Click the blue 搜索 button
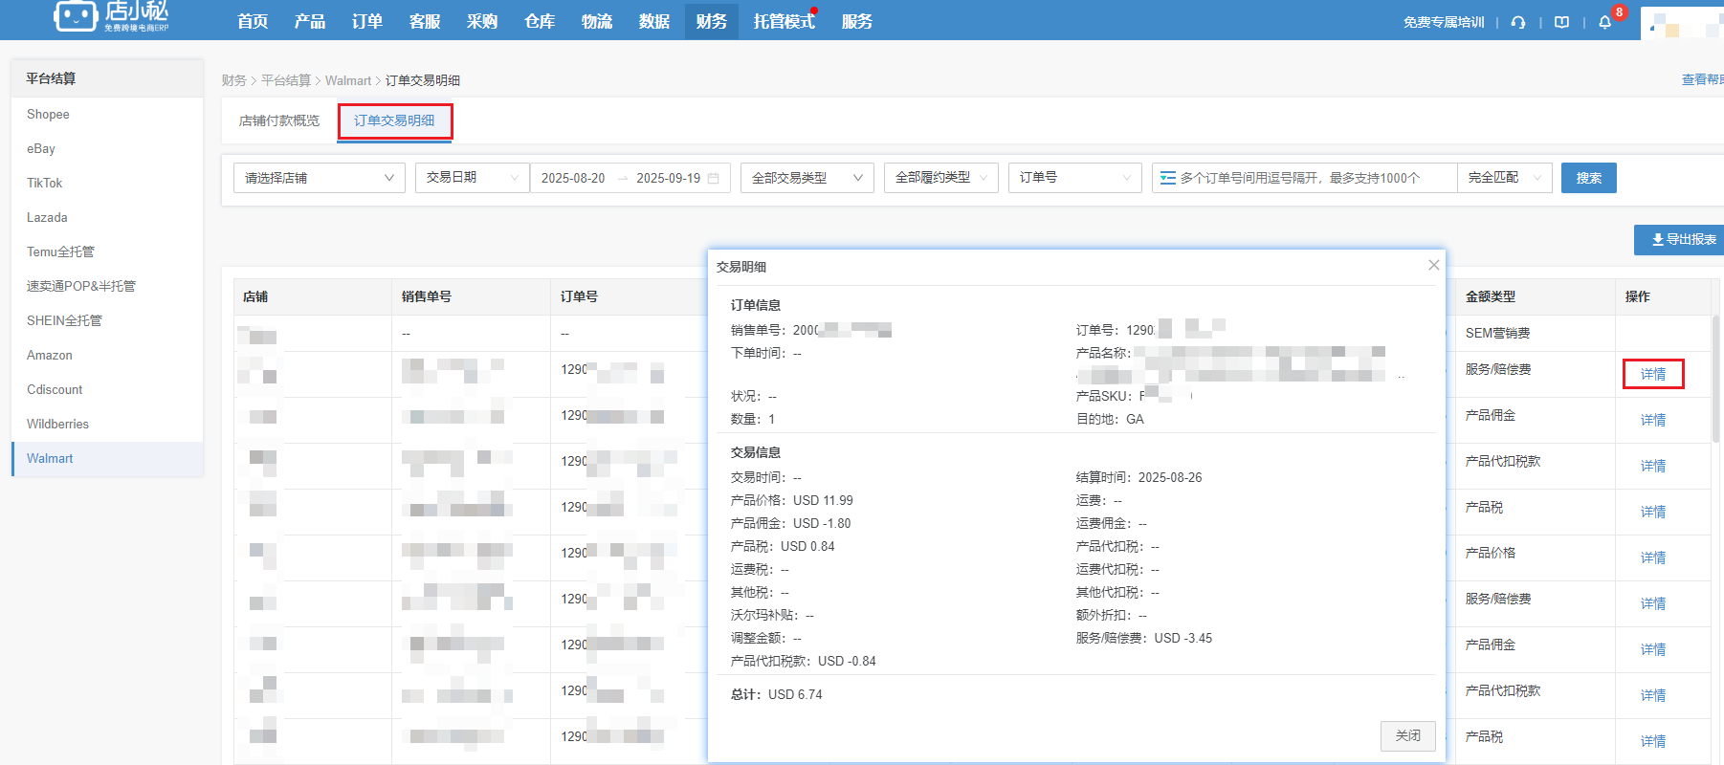Image resolution: width=1724 pixels, height=765 pixels. pos(1588,178)
